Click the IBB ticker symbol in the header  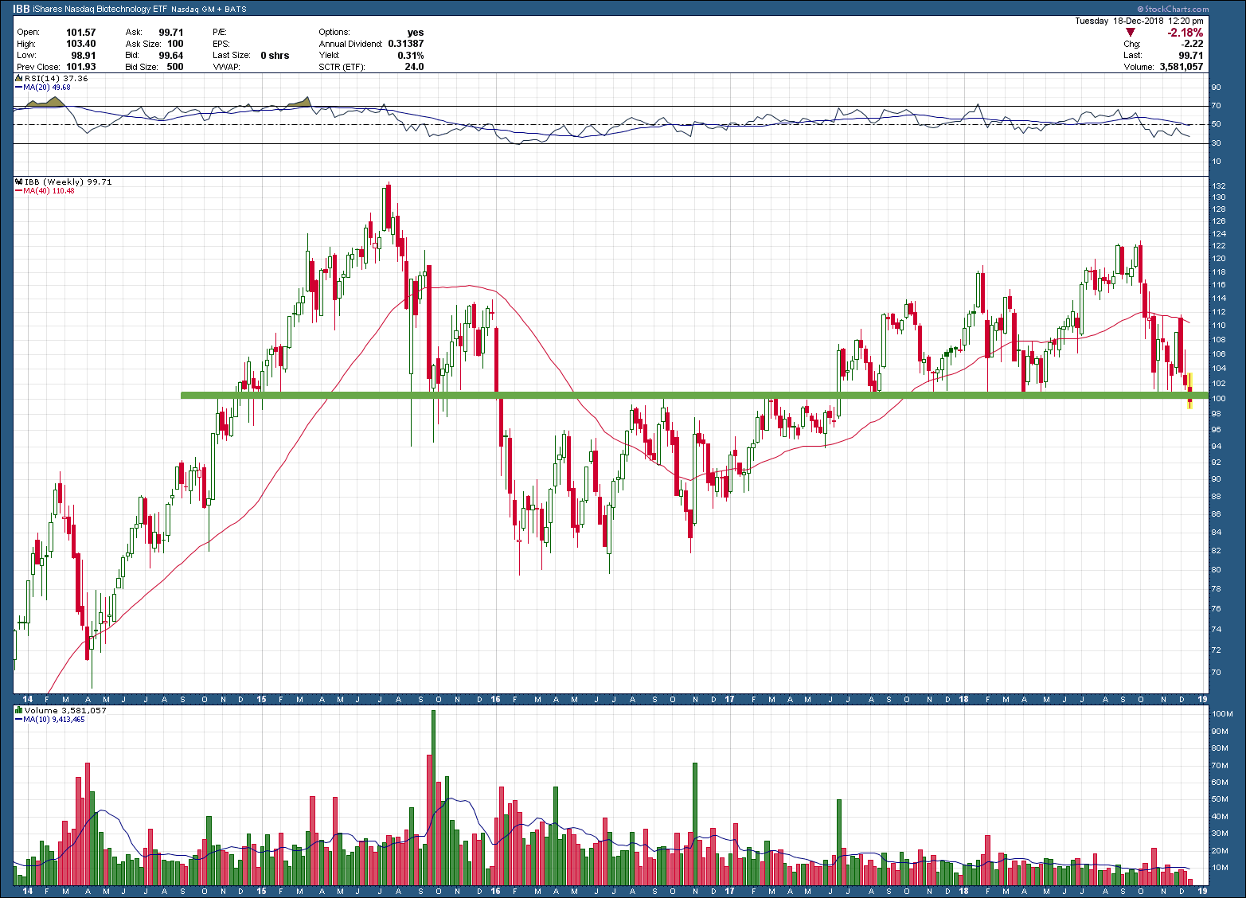(x=21, y=10)
